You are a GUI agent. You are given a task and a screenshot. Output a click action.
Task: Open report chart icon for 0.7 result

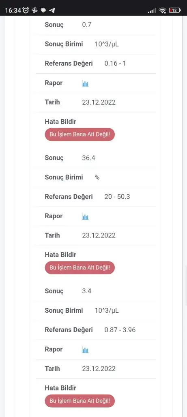tap(85, 84)
